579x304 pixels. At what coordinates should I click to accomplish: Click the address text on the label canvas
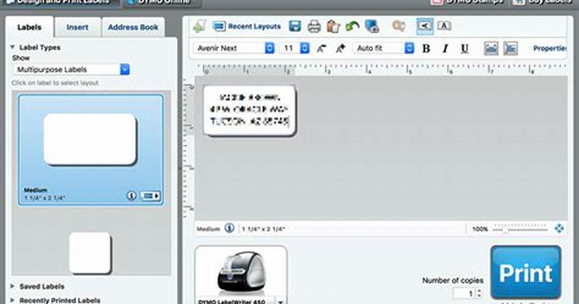(x=249, y=109)
